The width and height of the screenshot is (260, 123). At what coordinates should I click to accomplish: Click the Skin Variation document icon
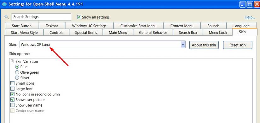12,61
